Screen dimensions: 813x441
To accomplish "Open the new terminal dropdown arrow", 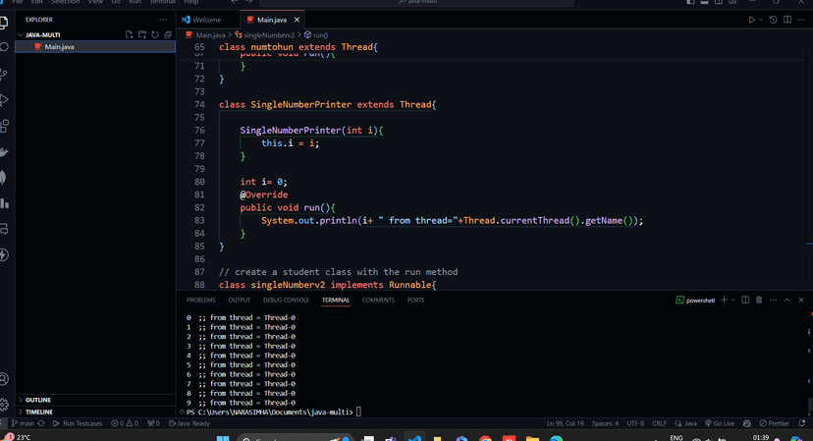I will click(733, 300).
